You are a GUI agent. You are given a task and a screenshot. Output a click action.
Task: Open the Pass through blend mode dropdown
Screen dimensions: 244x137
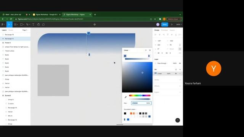pyautogui.click(x=162, y=64)
